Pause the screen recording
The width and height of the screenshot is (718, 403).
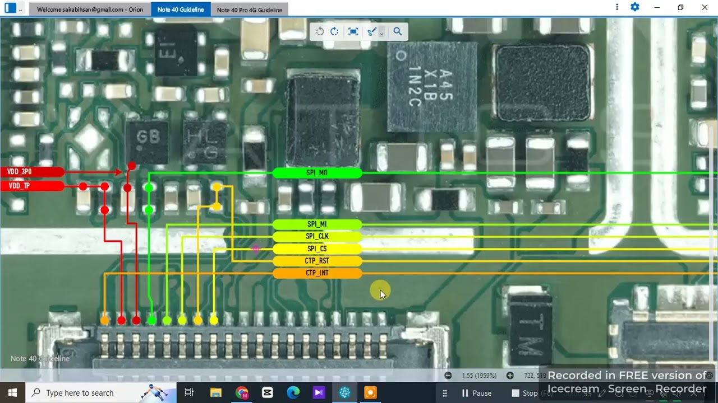(x=476, y=393)
